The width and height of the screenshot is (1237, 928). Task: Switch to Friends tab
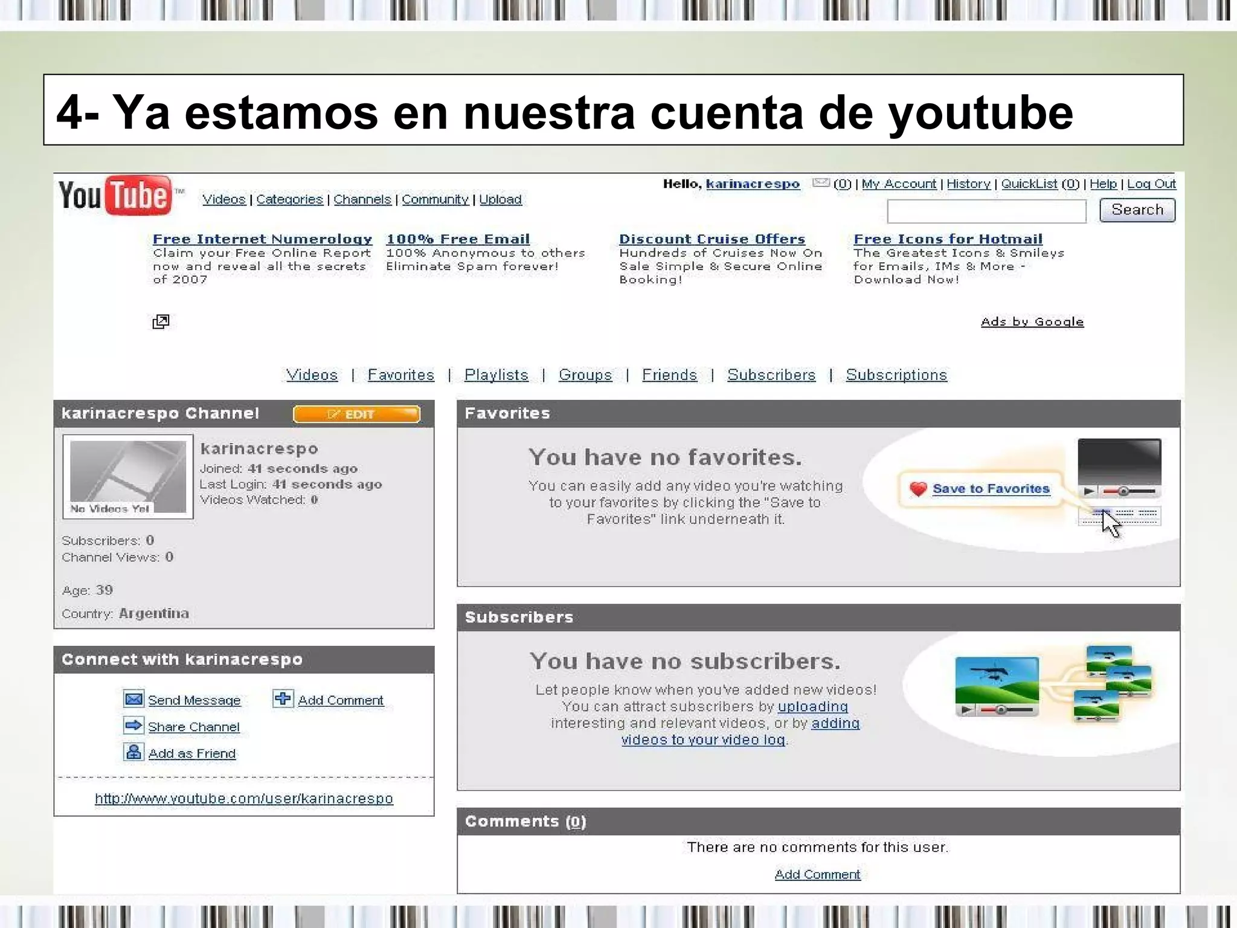point(669,375)
